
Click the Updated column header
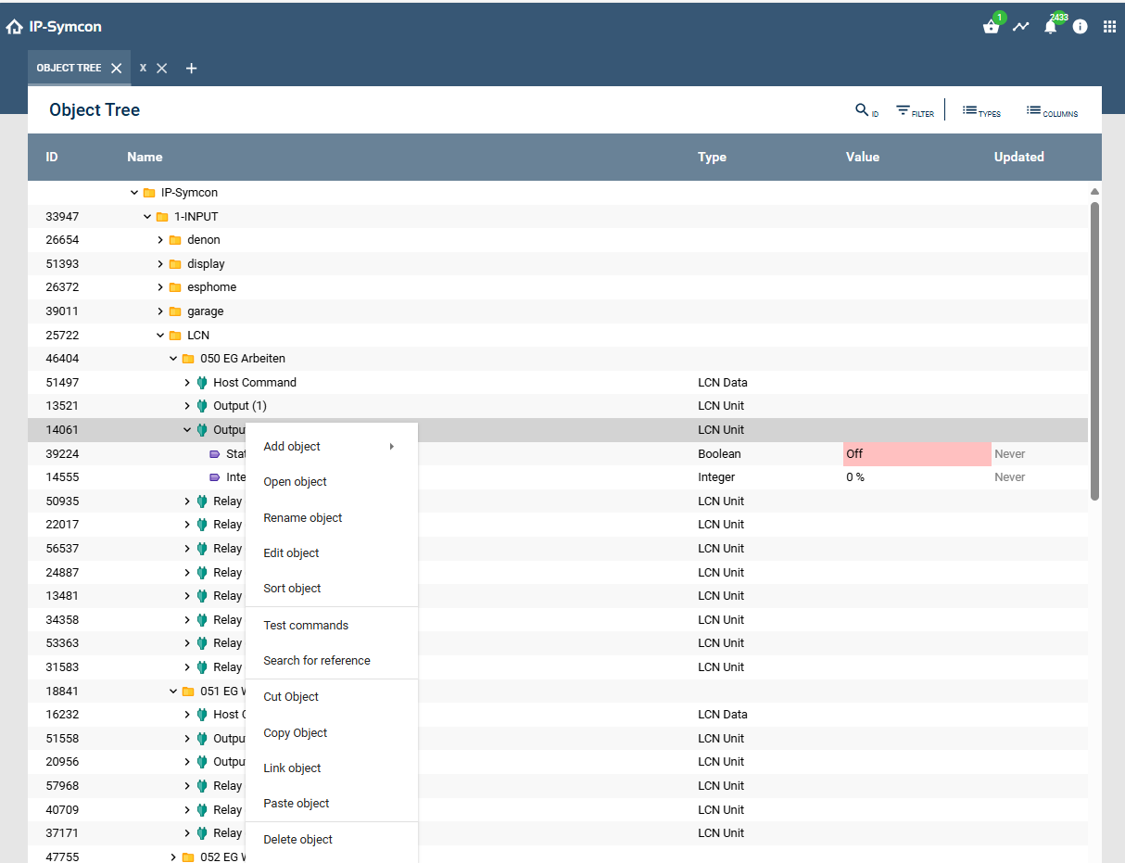[x=1019, y=158]
